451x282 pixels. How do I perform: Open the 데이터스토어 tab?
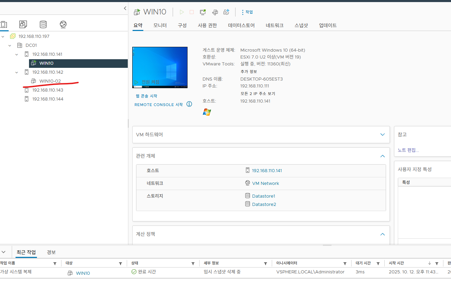click(241, 25)
